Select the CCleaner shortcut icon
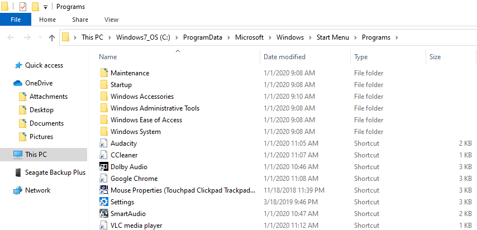Image resolution: width=477 pixels, height=230 pixels. pyautogui.click(x=103, y=155)
